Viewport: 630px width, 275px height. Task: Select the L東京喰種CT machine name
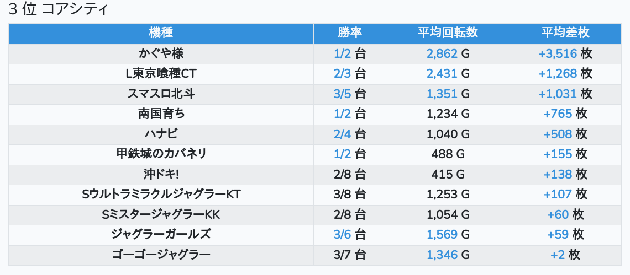[x=161, y=74]
